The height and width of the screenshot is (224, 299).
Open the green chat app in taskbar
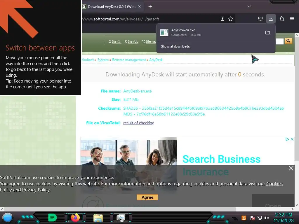point(52,218)
